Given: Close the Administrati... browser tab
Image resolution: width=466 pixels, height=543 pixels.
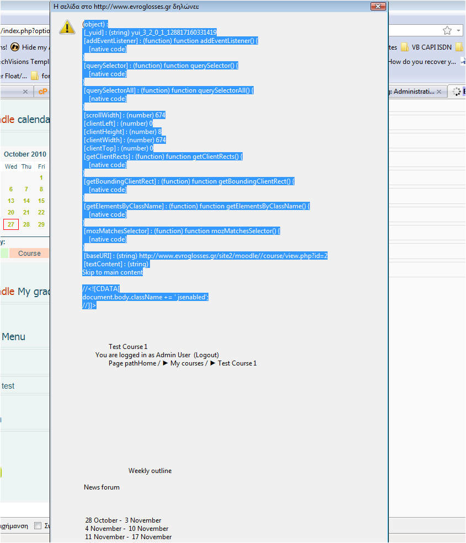Looking at the screenshot, I should tap(439, 92).
